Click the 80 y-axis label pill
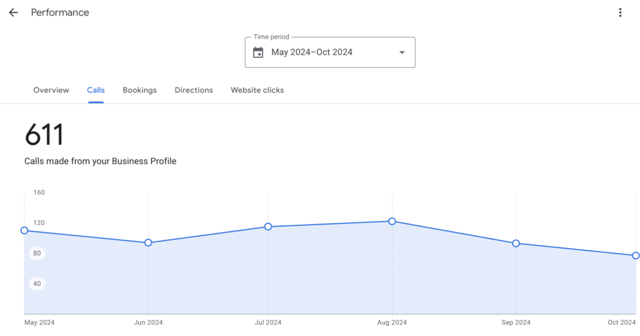The image size is (640, 336). (37, 254)
